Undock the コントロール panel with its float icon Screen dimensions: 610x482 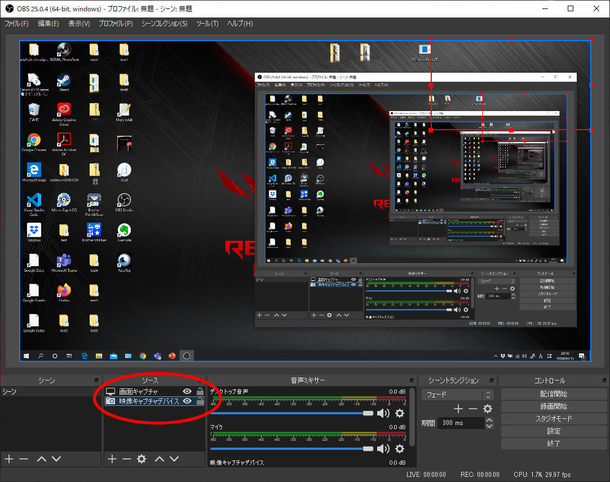604,380
